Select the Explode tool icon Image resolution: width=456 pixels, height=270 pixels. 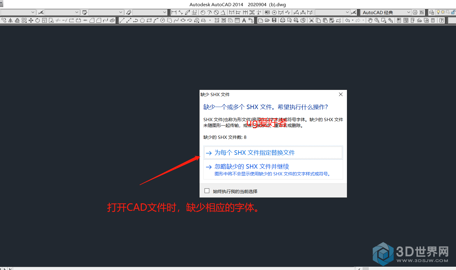112,20
